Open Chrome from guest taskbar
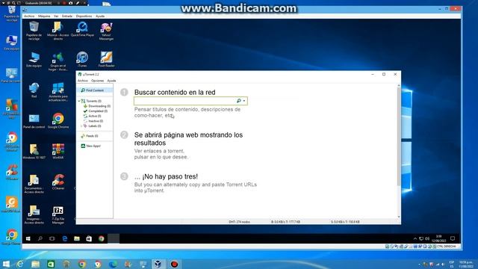478x269 pixels. coord(102,238)
